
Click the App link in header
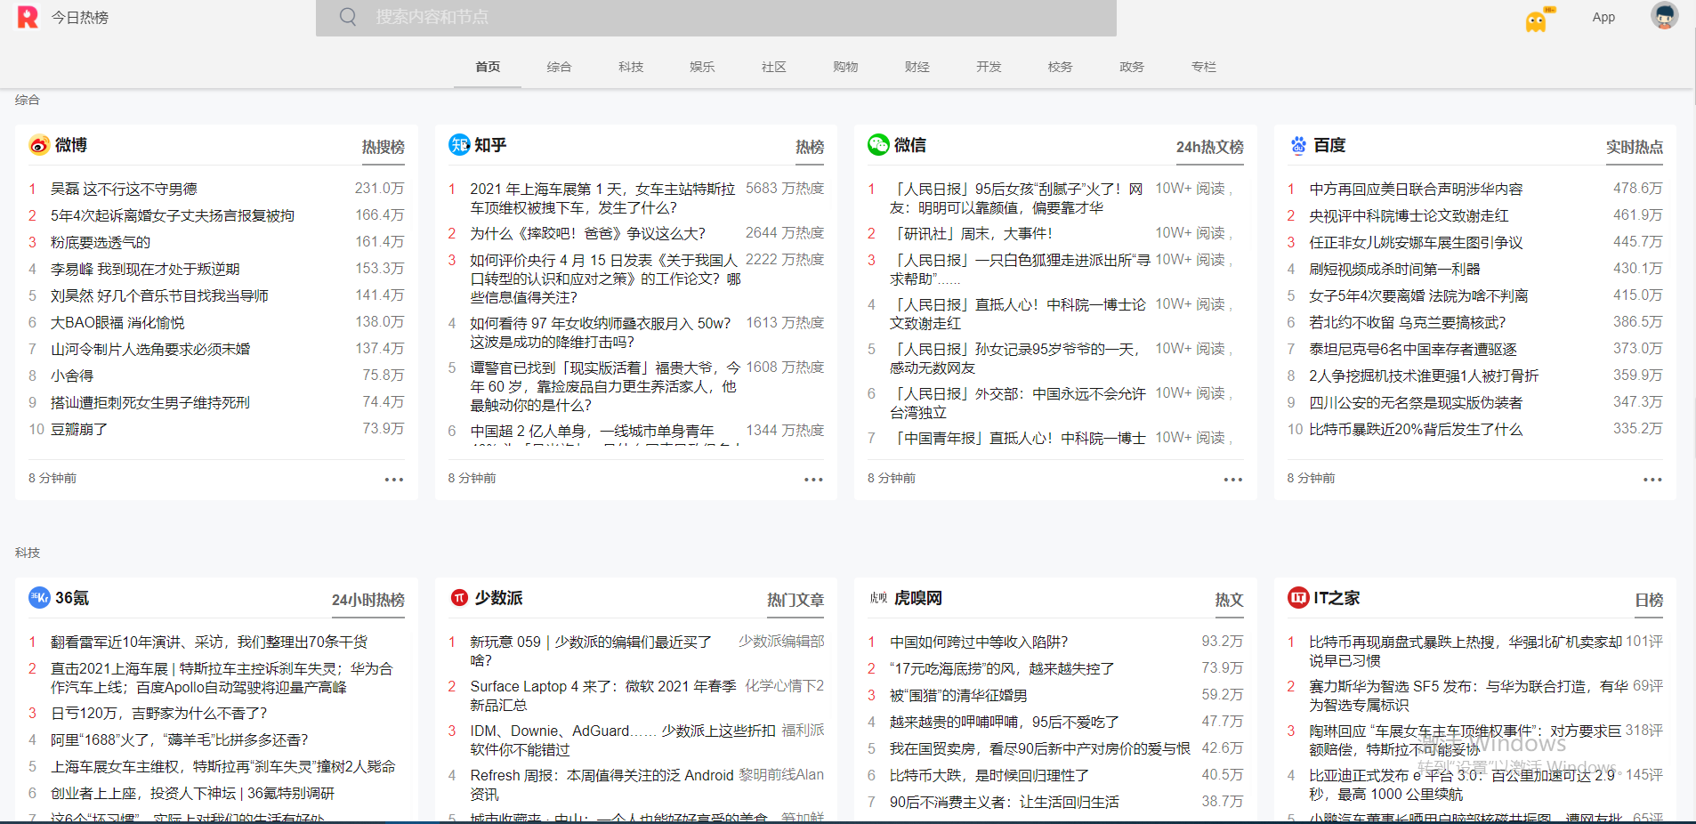click(x=1603, y=17)
